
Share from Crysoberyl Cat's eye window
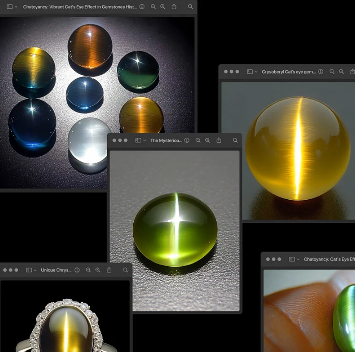coord(352,71)
